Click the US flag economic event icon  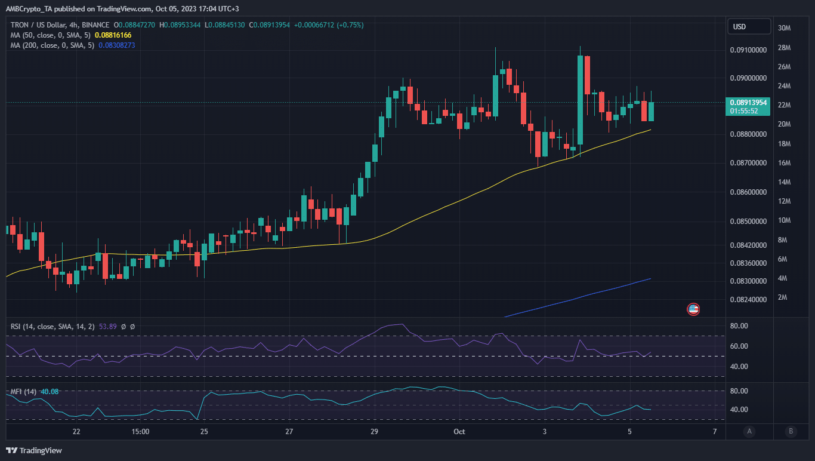point(693,309)
